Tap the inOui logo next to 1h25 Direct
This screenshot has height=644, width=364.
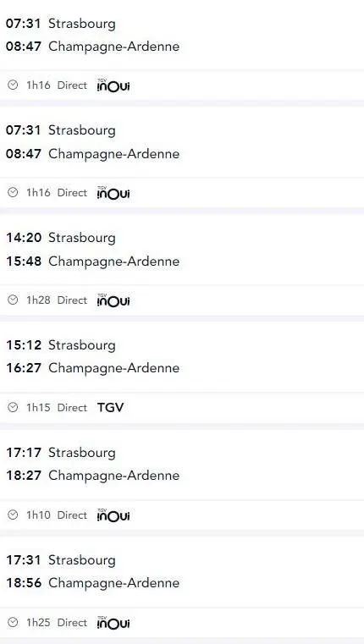point(113,622)
